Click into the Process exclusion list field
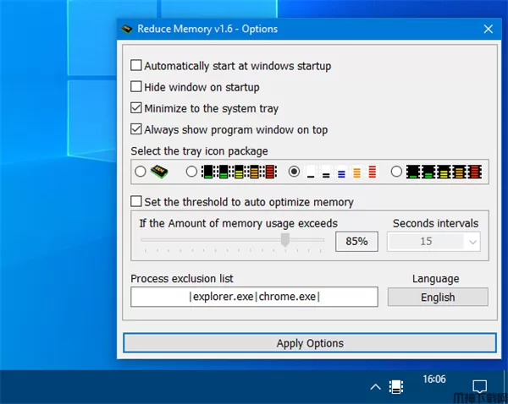 click(x=254, y=297)
